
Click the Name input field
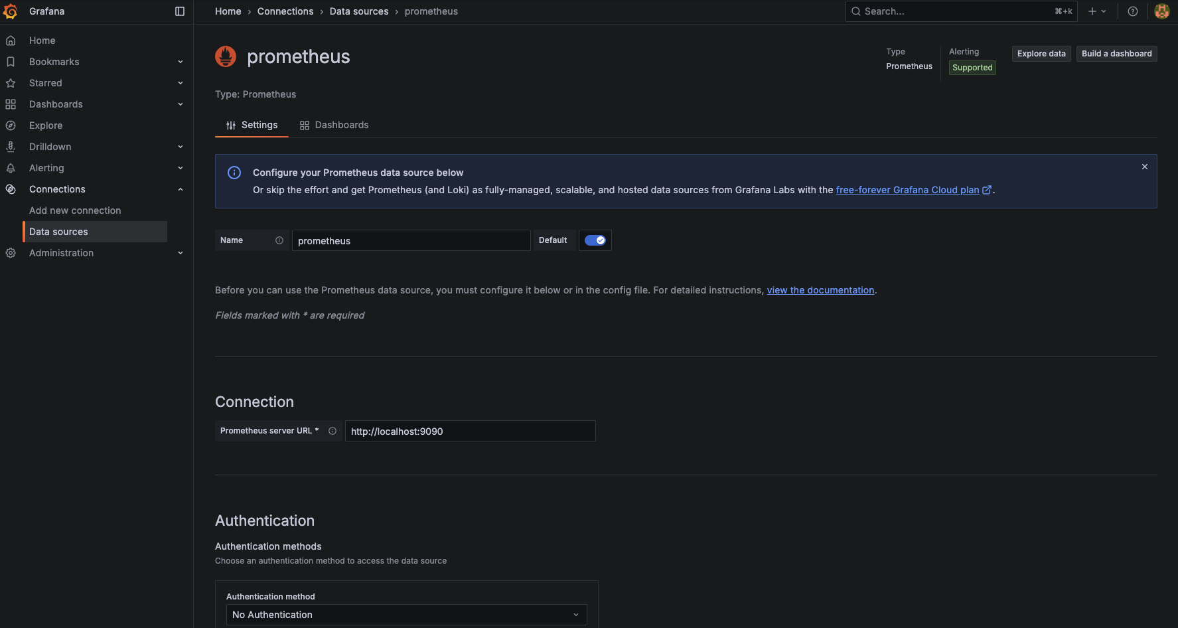pyautogui.click(x=411, y=240)
